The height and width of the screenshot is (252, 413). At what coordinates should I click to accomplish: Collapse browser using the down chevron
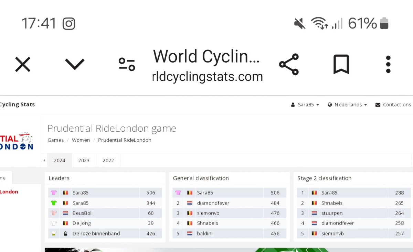click(x=75, y=64)
